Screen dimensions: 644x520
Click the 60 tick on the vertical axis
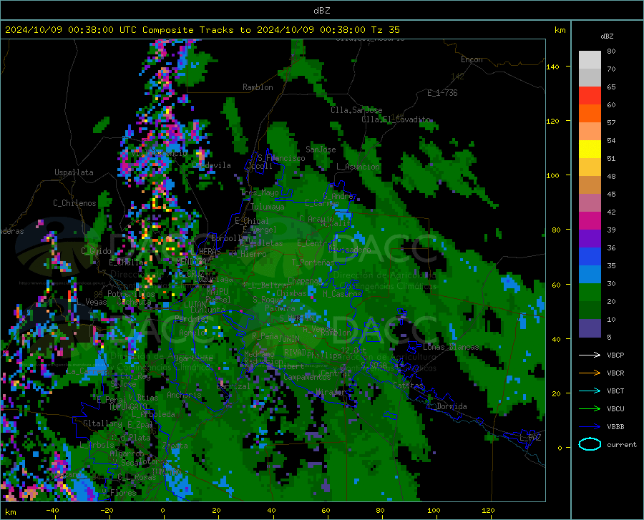556,285
